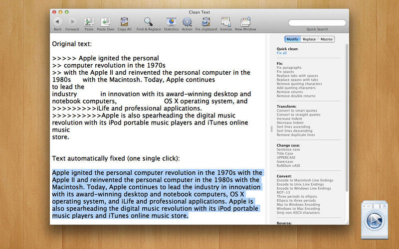Select the Modify tab
399x249 pixels.
pos(292,39)
